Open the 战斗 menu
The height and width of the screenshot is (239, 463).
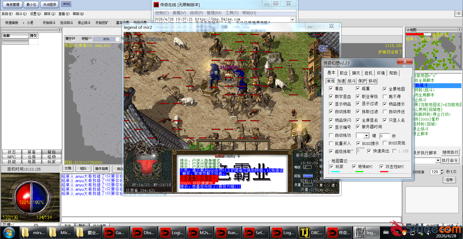21,14
